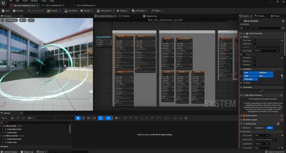Open the stack search filter options icon
Image resolution: width=286 pixels, height=153 pixels.
tap(283, 28)
